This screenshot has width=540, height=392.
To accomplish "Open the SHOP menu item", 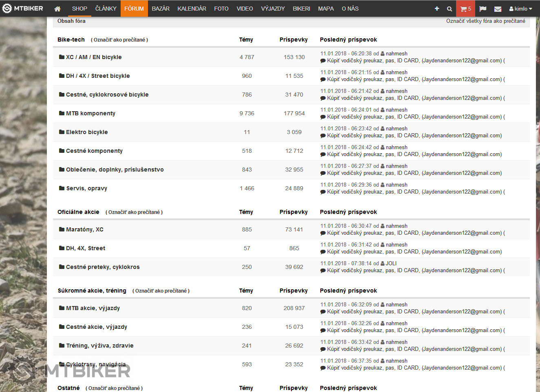I will 79,9.
